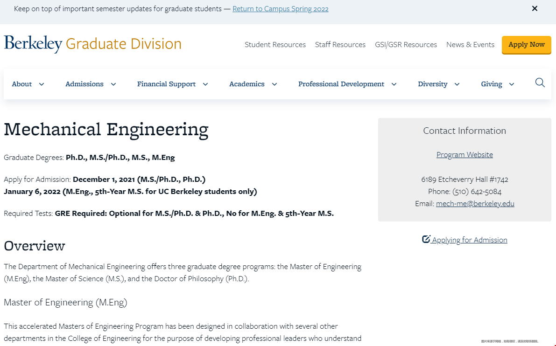
Task: Click the Graduate Degrees Ph.D., M.S. text
Action: click(x=120, y=157)
